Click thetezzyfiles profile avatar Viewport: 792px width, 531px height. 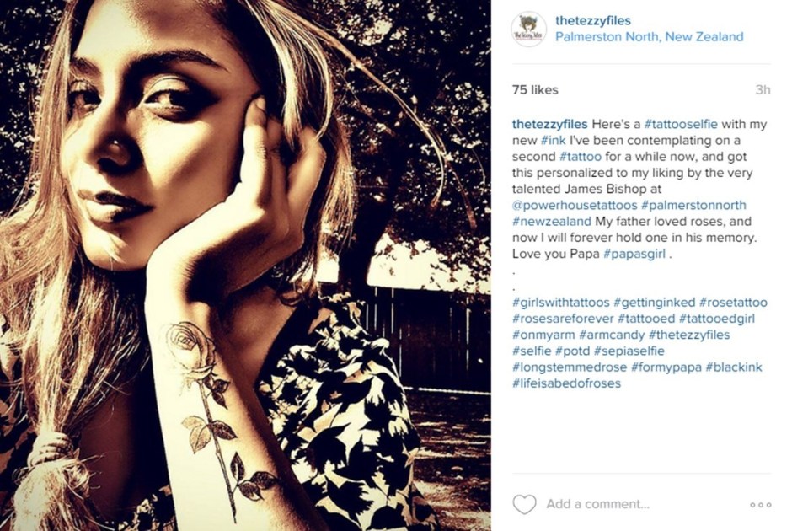click(x=529, y=29)
